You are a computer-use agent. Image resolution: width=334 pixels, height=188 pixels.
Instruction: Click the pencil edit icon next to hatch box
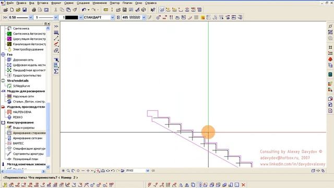point(150,17)
